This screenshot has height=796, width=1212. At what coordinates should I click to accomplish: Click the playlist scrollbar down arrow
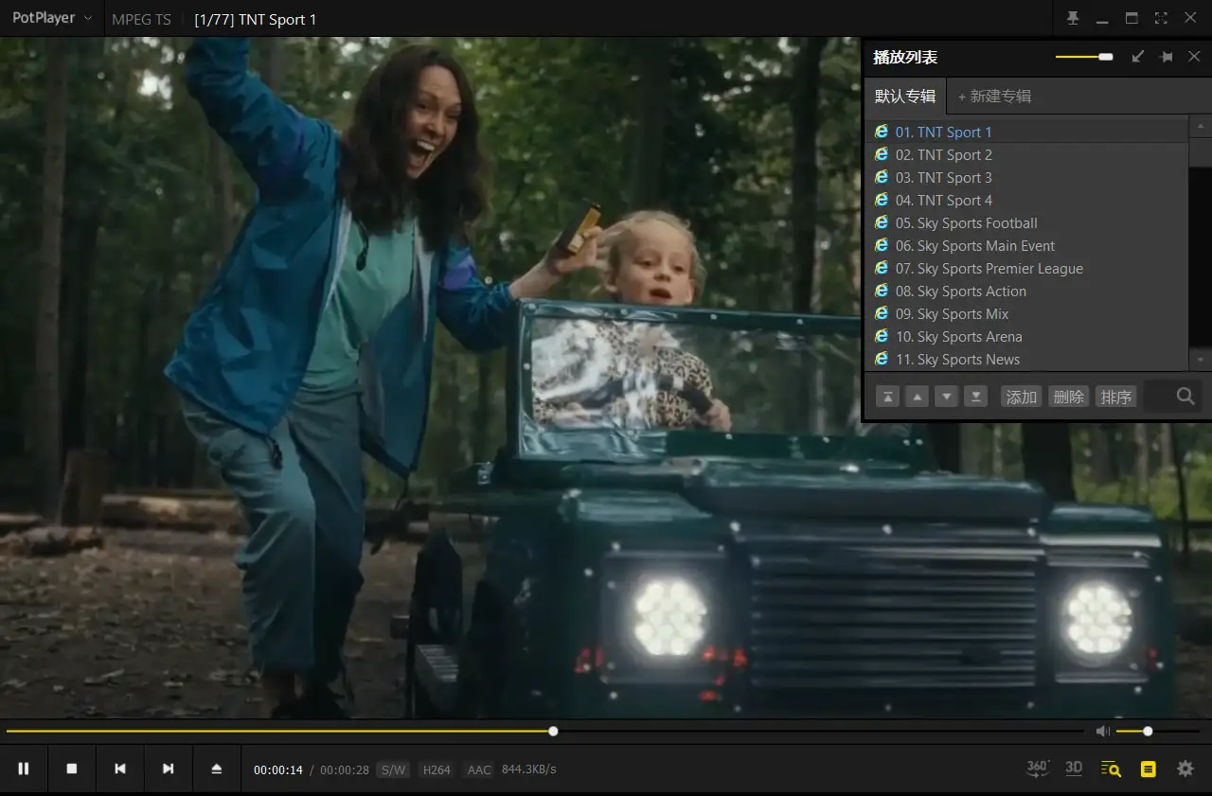coord(1201,361)
